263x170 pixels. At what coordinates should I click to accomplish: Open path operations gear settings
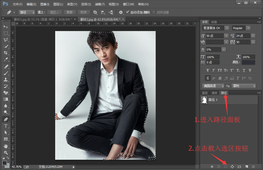click(121, 12)
